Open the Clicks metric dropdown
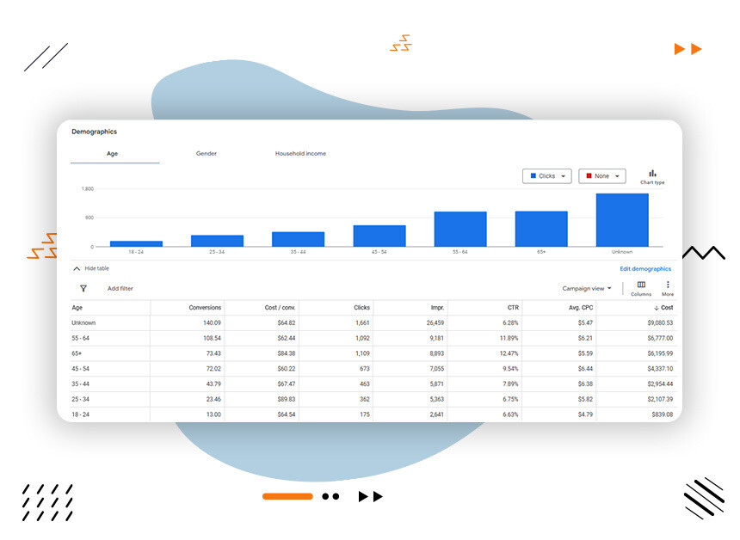The width and height of the screenshot is (740, 540). coord(547,176)
